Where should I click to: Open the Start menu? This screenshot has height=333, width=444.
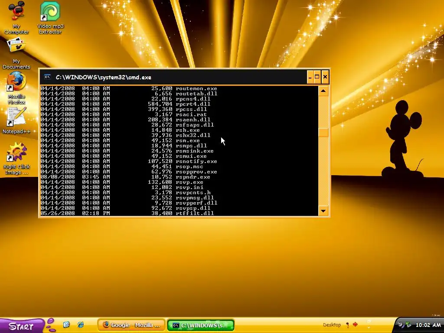[21, 326]
